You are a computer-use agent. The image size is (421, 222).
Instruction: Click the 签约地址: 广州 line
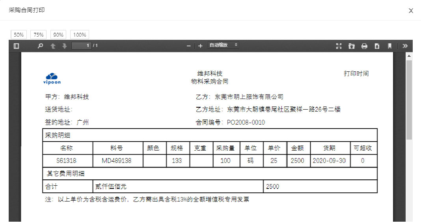[x=67, y=122]
